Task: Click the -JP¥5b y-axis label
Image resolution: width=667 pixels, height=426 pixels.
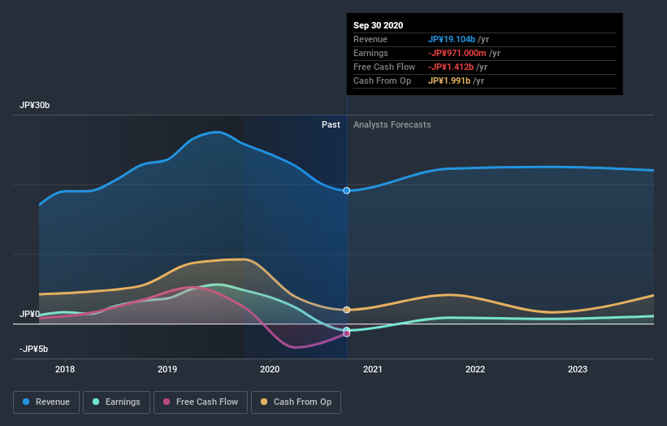Action: tap(33, 349)
